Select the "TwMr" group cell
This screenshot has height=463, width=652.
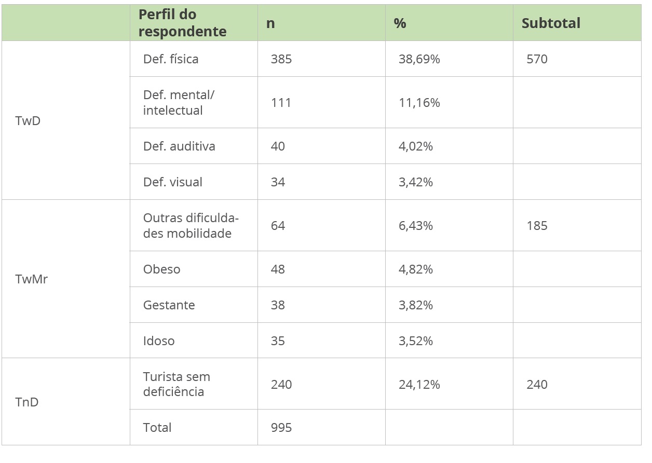(32, 279)
